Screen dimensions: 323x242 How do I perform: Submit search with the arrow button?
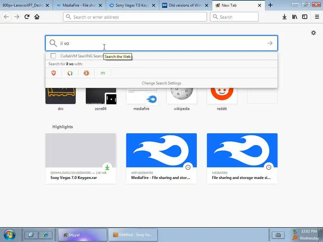coord(270,43)
